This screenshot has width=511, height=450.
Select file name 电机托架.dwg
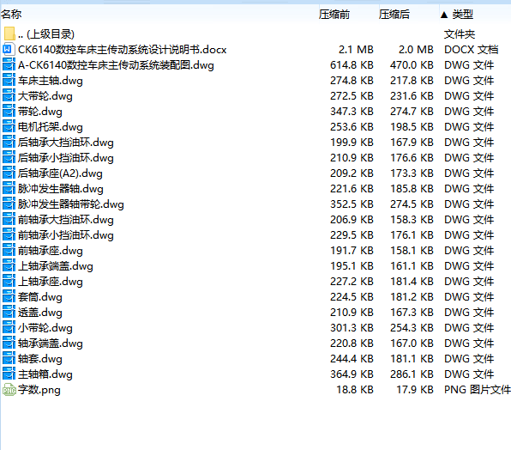coord(51,127)
